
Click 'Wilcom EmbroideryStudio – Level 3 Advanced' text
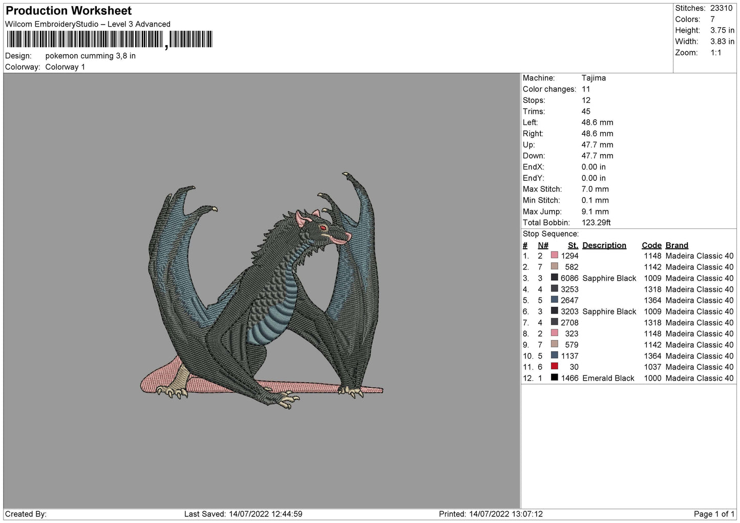point(88,24)
